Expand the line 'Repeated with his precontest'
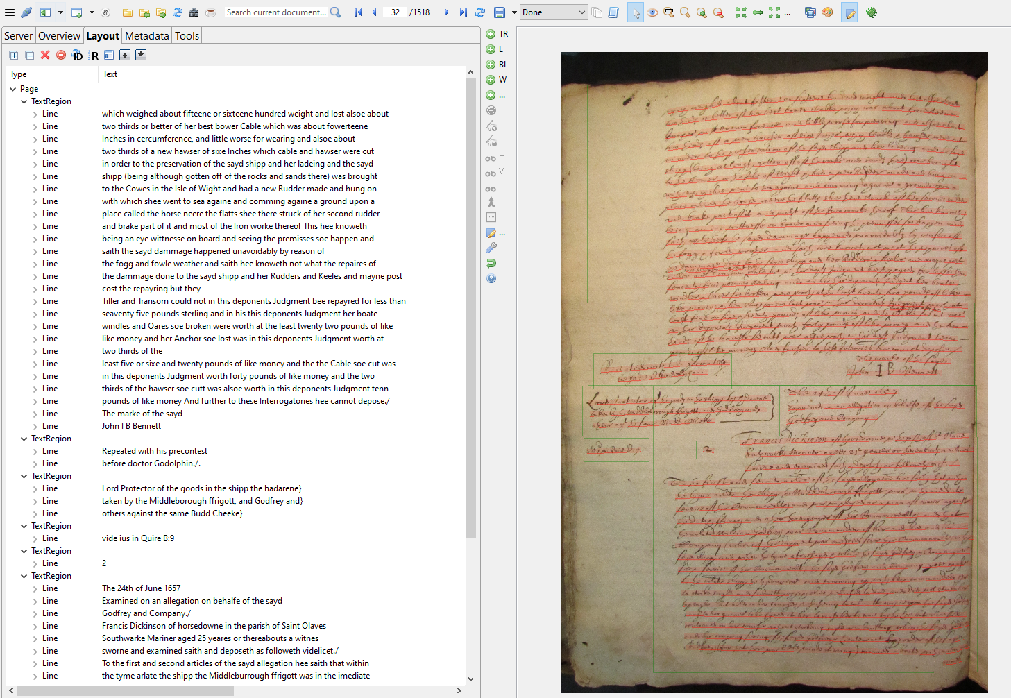Image resolution: width=1011 pixels, height=698 pixels. pos(35,451)
